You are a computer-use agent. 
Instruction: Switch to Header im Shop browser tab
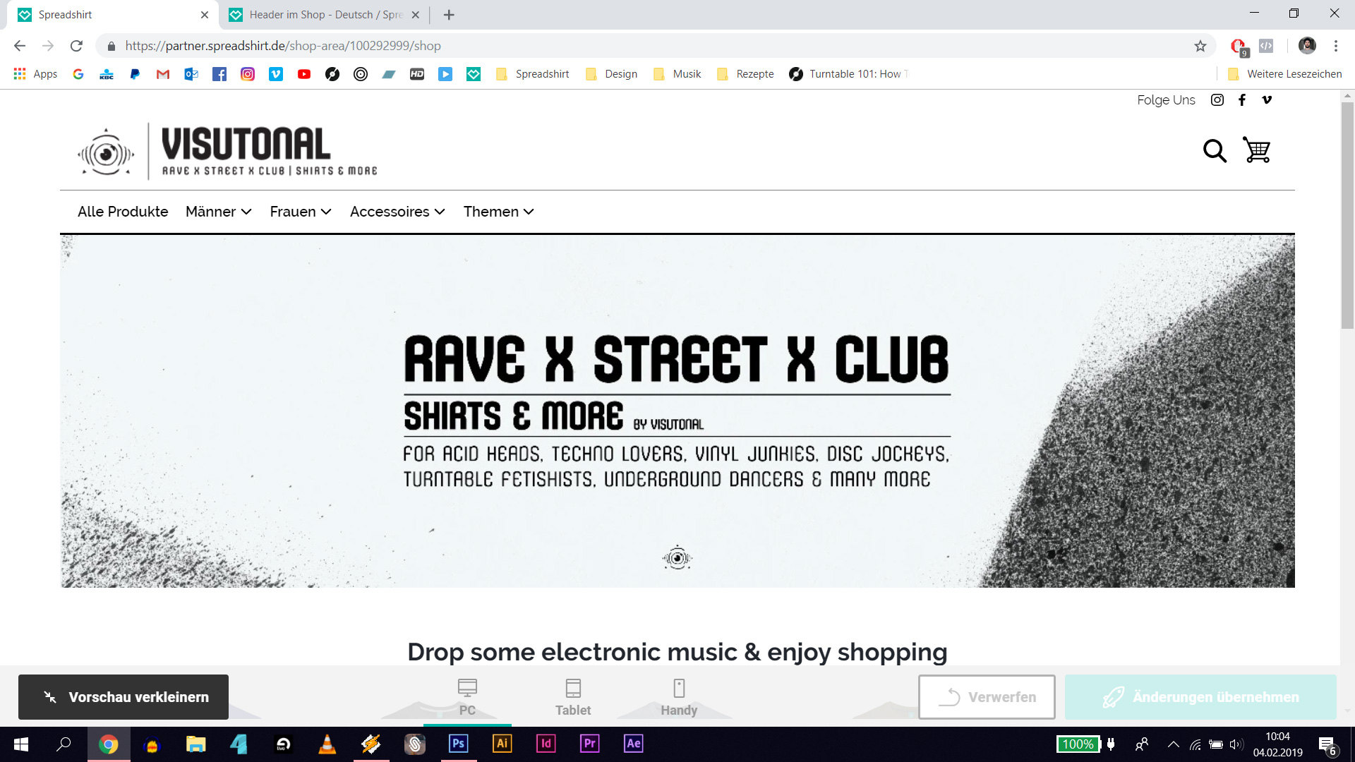click(x=325, y=15)
